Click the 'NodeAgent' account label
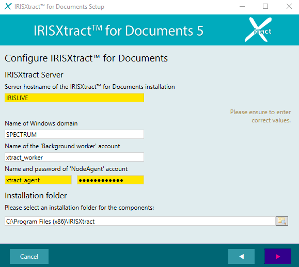 click(66, 169)
